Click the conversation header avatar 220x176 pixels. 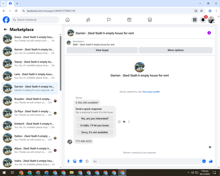[x=71, y=33]
